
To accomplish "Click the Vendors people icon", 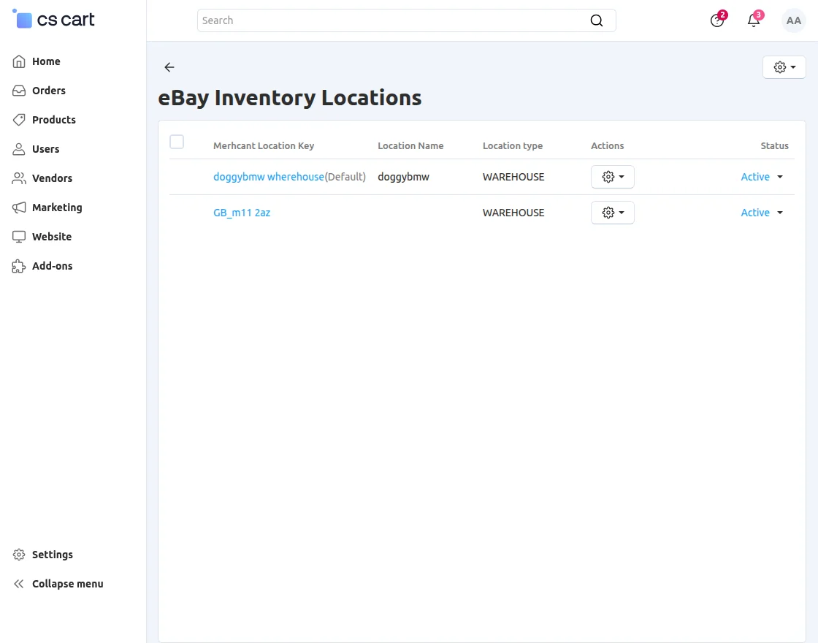I will (19, 178).
